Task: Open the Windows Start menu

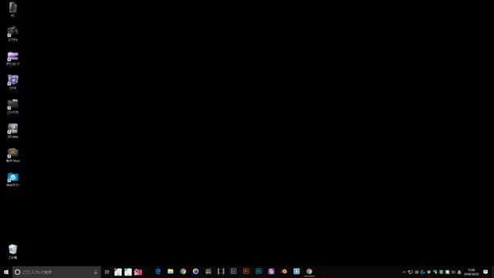Action: pyautogui.click(x=6, y=272)
